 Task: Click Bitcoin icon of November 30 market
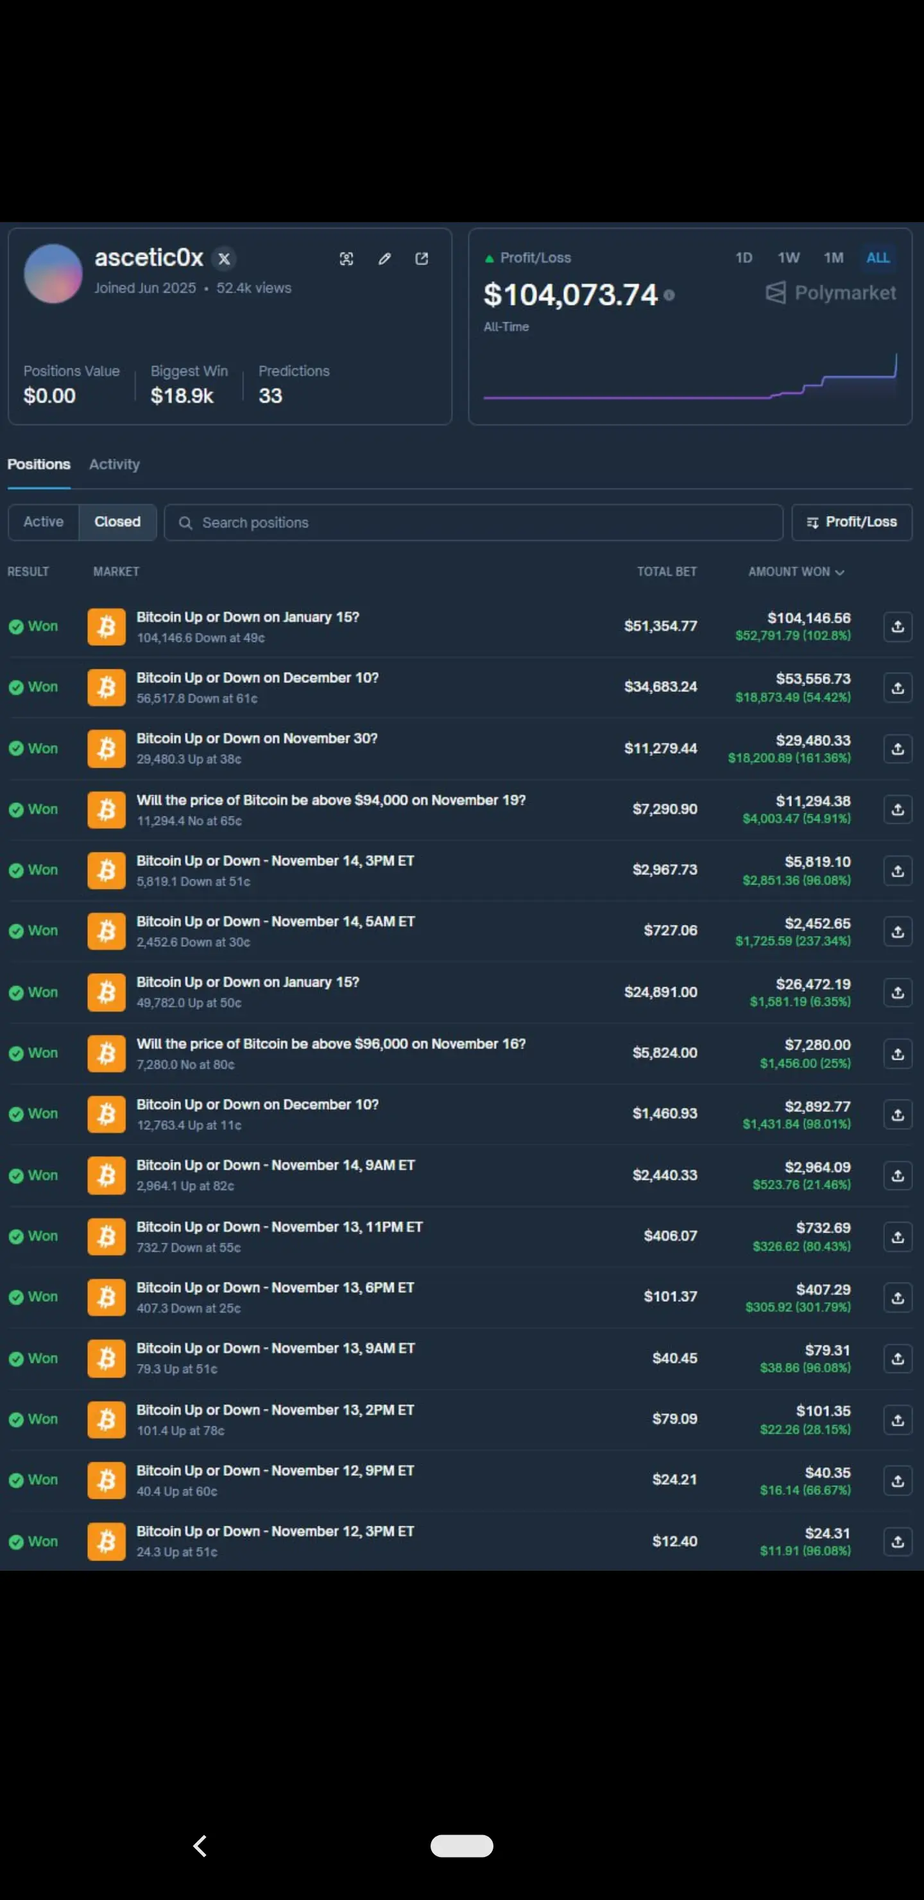point(106,748)
